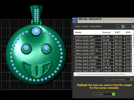Select the White Gold:14K PdW row

tap(103, 71)
